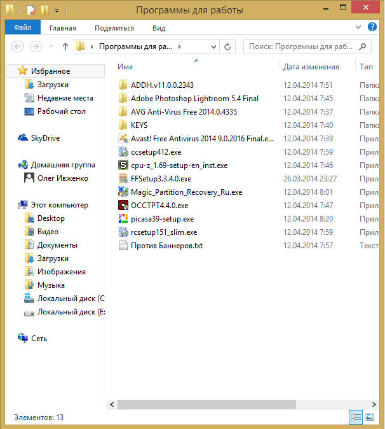Open Desktop under Этот компьютер

click(x=51, y=218)
